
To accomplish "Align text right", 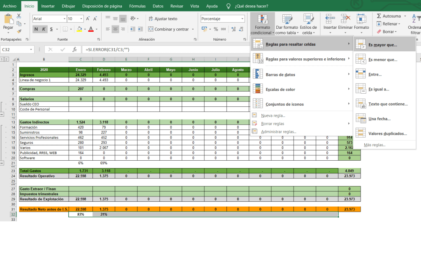I will (123, 29).
